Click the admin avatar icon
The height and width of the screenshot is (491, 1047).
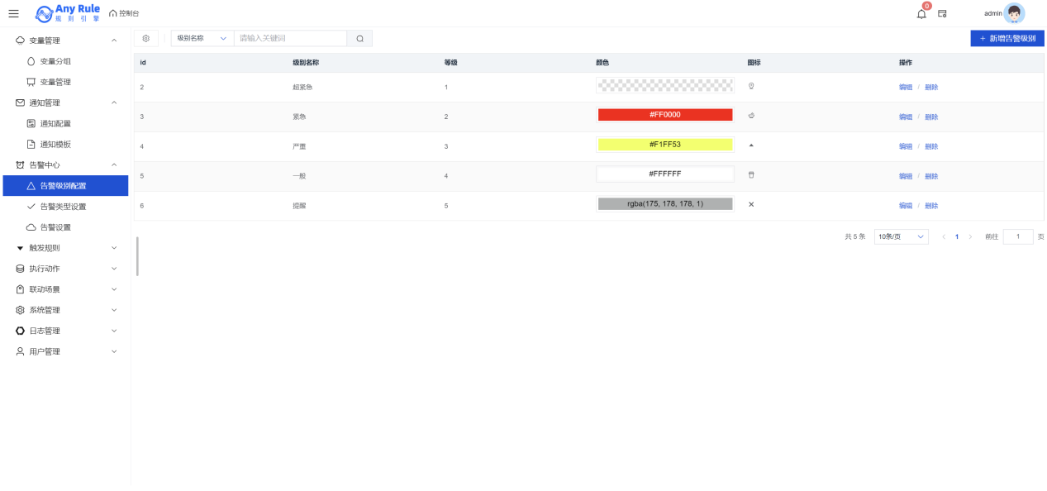(1014, 13)
